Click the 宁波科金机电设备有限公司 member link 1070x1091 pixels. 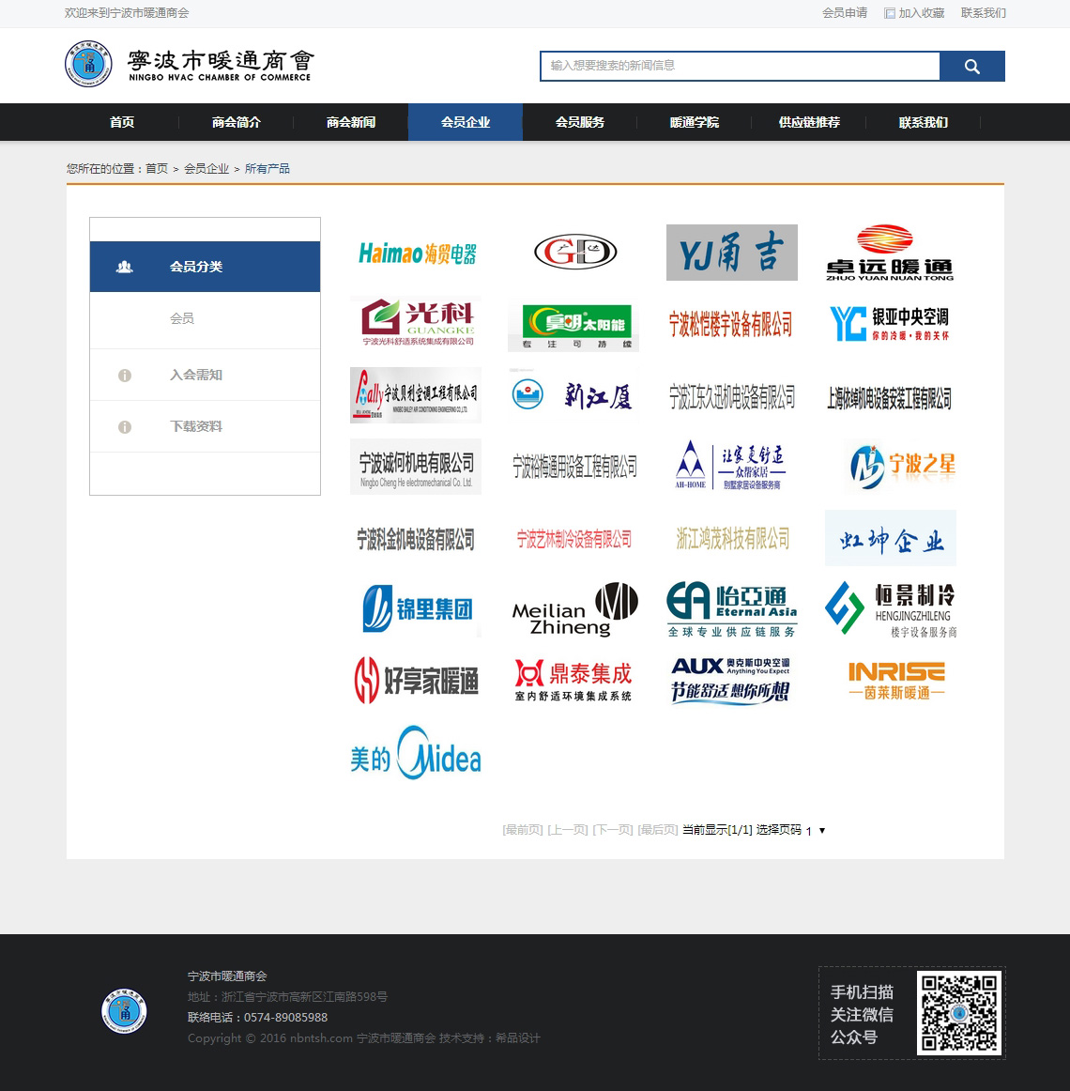click(416, 538)
